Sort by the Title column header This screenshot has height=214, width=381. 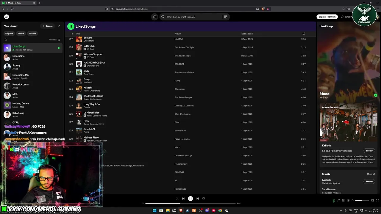[x=78, y=34]
